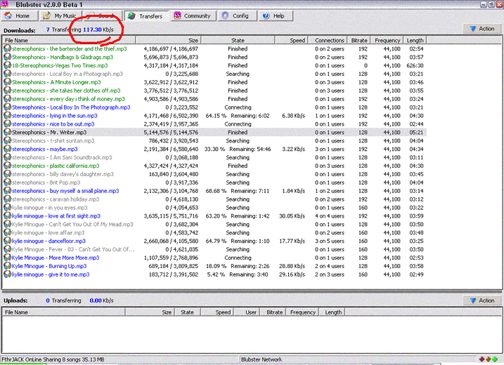
Task: Sort downloads by Speed column header
Action: [292, 40]
